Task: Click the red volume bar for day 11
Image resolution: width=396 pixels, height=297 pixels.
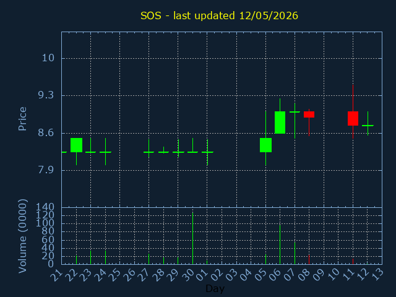Action: pyautogui.click(x=353, y=261)
